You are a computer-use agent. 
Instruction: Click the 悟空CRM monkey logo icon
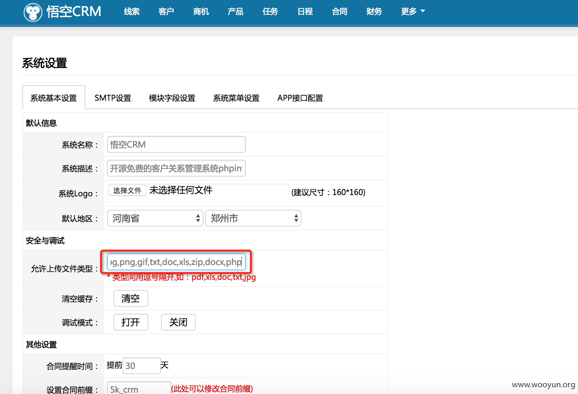pyautogui.click(x=33, y=12)
